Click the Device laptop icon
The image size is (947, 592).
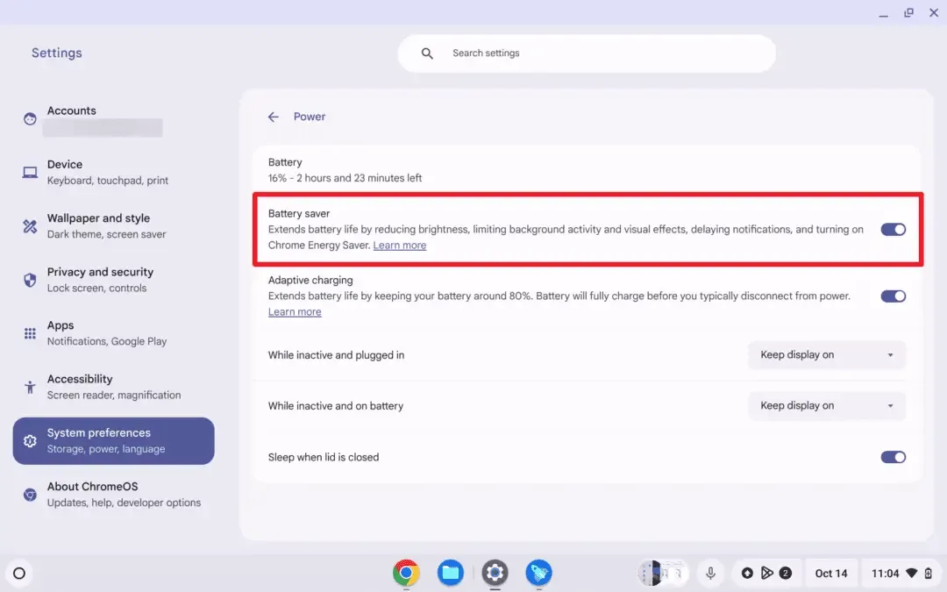point(30,172)
